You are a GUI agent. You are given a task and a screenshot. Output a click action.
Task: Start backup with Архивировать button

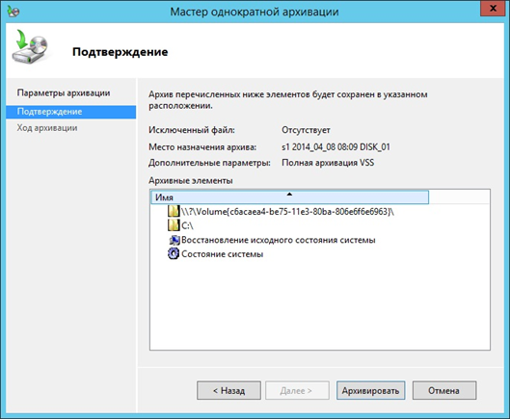pos(370,390)
